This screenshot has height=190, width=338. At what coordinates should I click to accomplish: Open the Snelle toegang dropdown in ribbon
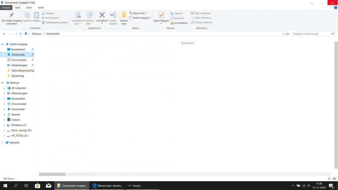tap(140, 18)
